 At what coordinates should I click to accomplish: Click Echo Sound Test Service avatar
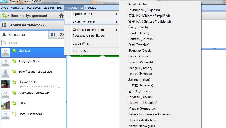[6, 73]
